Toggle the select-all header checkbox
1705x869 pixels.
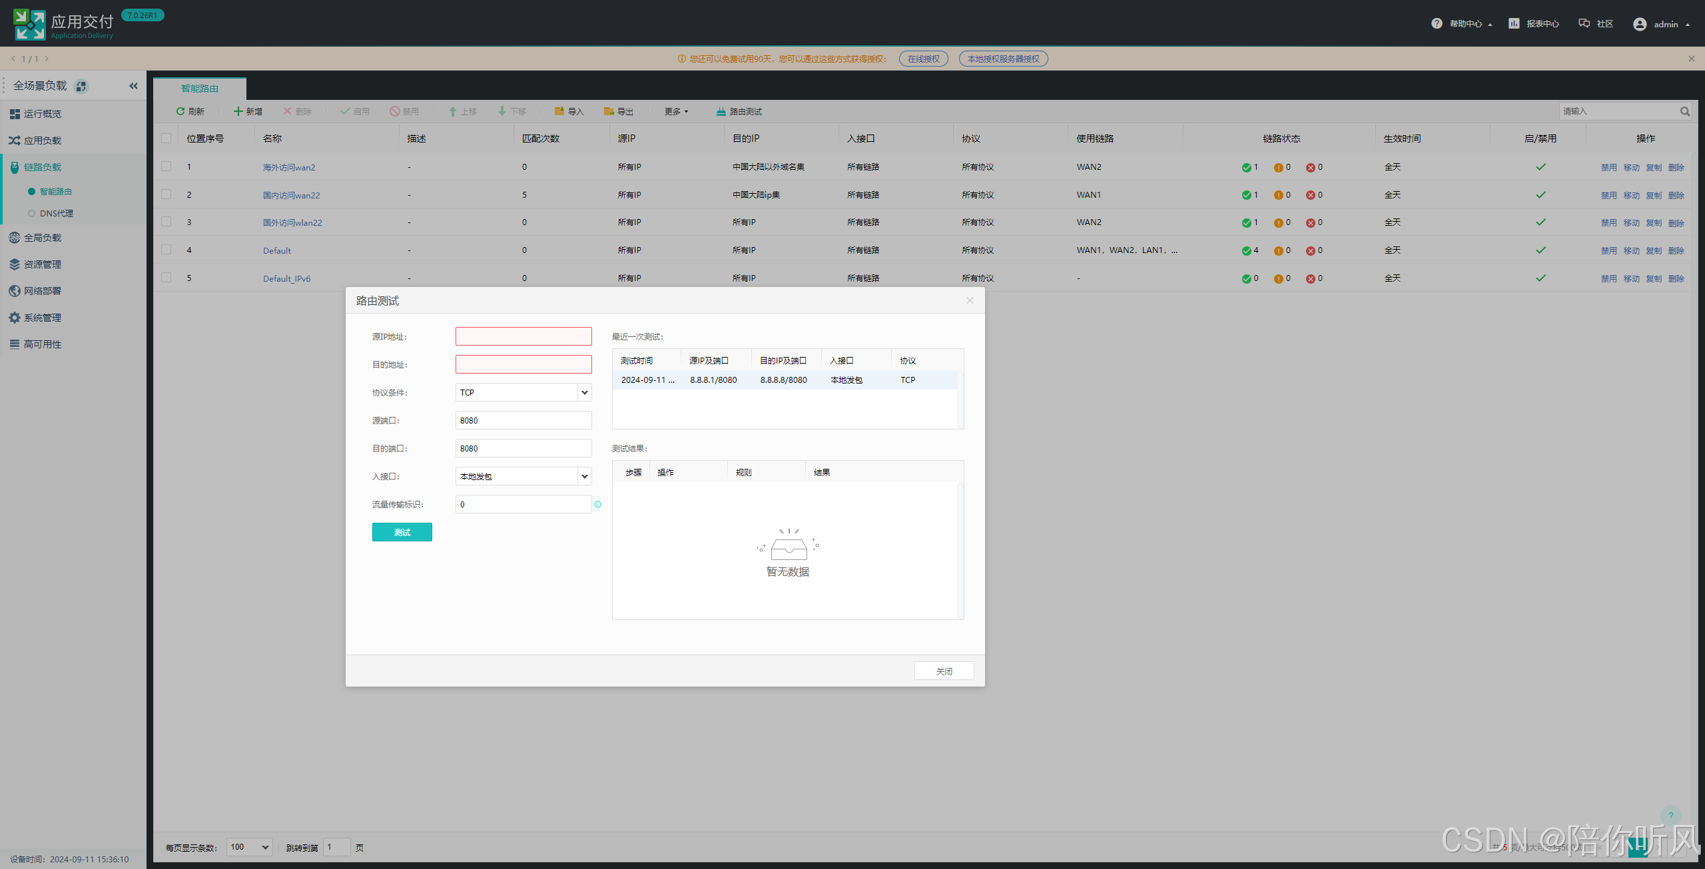[x=167, y=139]
